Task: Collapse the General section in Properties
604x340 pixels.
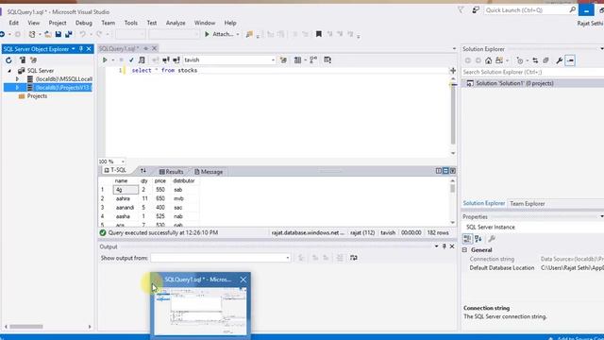Action: coord(465,249)
